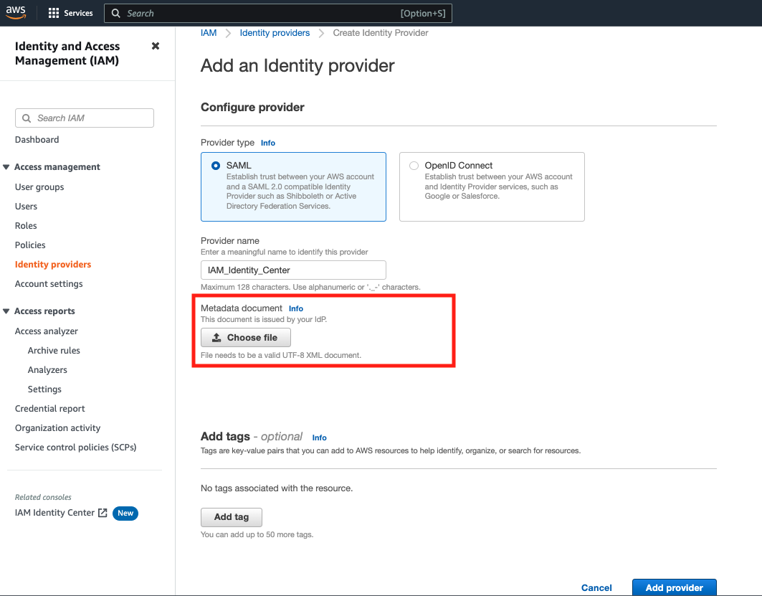Screen dimensions: 762x596
Task: Click the Add provider button
Action: pyautogui.click(x=674, y=587)
